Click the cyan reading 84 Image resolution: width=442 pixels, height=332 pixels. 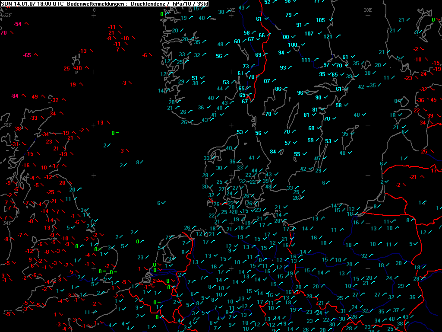pyautogui.click(x=273, y=152)
